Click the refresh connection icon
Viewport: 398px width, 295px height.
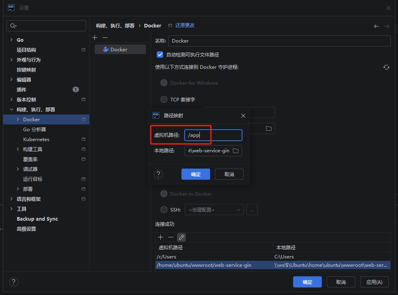[x=386, y=67]
